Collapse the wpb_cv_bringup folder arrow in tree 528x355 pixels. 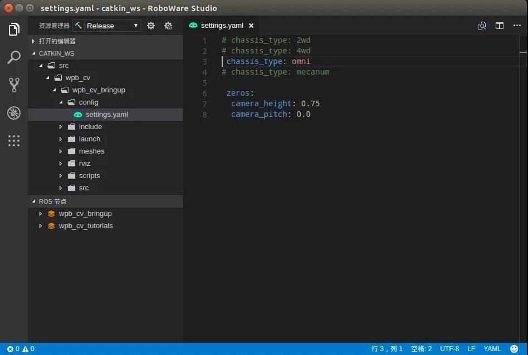(54, 90)
